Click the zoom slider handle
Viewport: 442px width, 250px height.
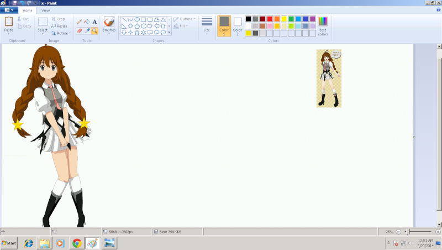(x=408, y=232)
